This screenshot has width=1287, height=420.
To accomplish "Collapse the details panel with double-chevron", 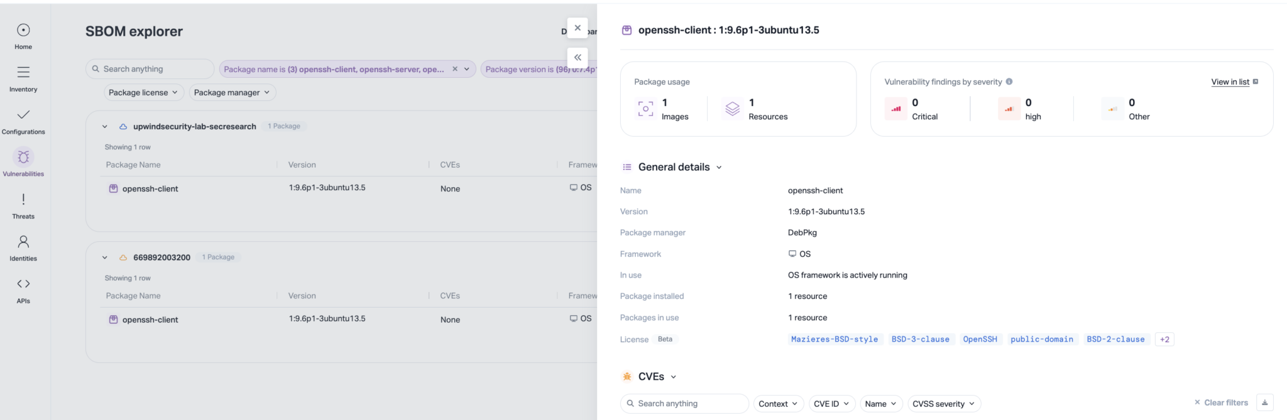I will pos(578,58).
